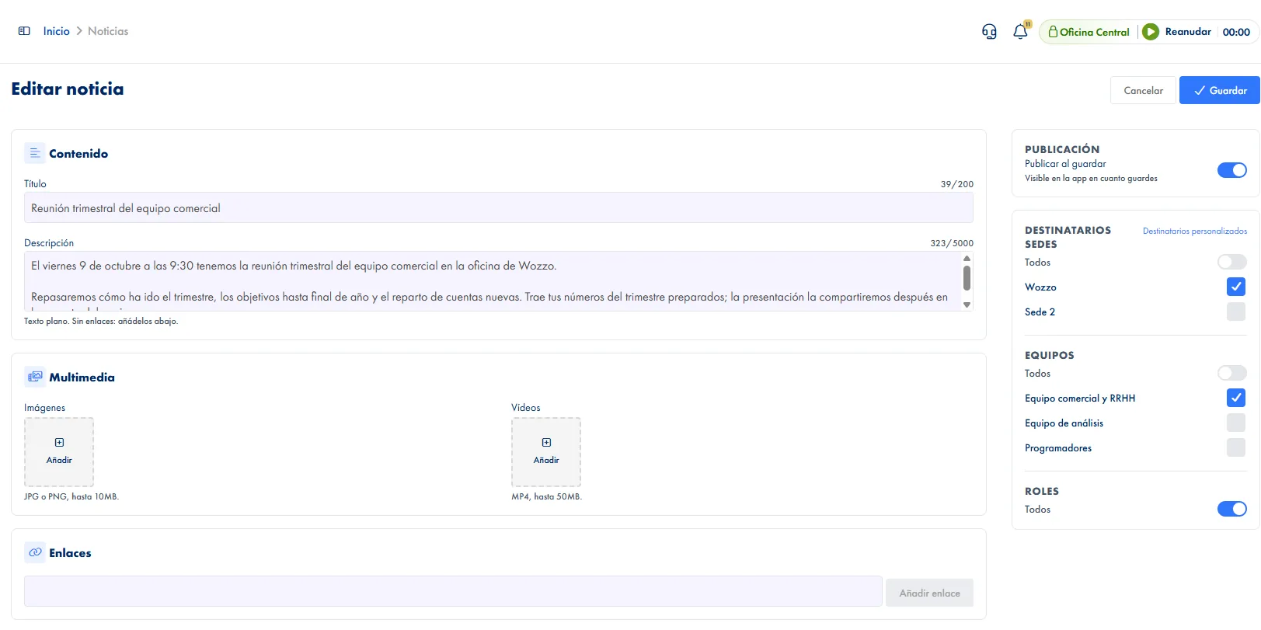Toggle Publicar al guardar switch
The image size is (1261, 630).
(1232, 170)
